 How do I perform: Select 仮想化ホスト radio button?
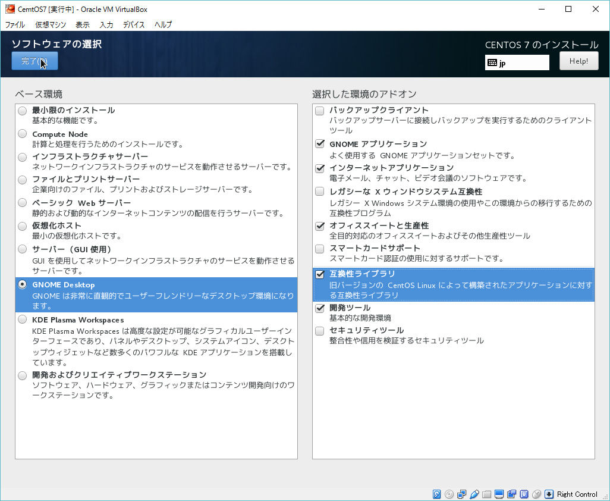23,226
